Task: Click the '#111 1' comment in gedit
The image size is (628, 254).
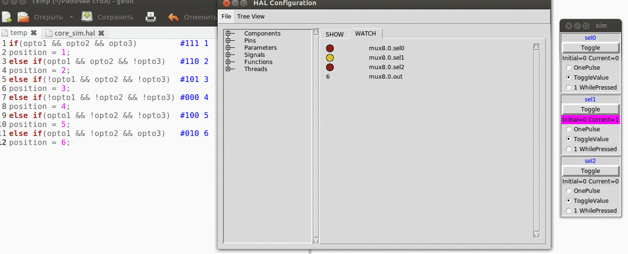Action: pyautogui.click(x=194, y=43)
